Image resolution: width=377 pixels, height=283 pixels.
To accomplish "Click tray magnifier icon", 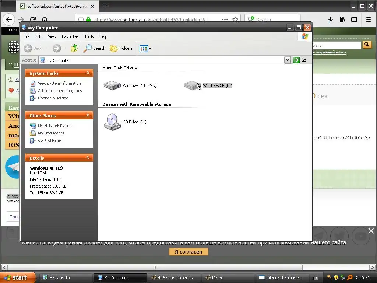I will [x=350, y=277].
